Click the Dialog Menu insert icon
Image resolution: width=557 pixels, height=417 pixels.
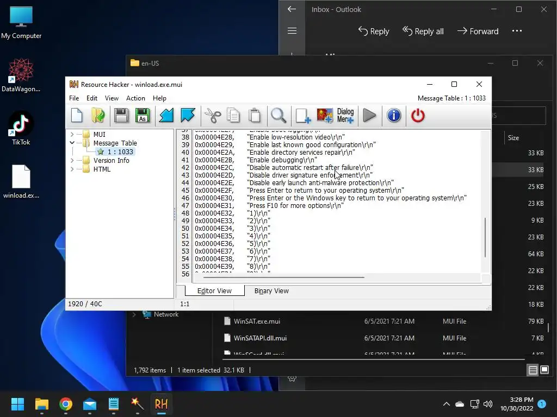click(x=345, y=116)
